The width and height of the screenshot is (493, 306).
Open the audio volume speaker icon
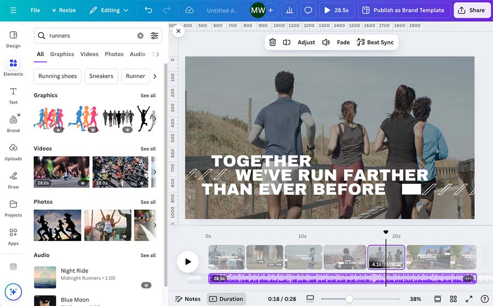pyautogui.click(x=326, y=42)
